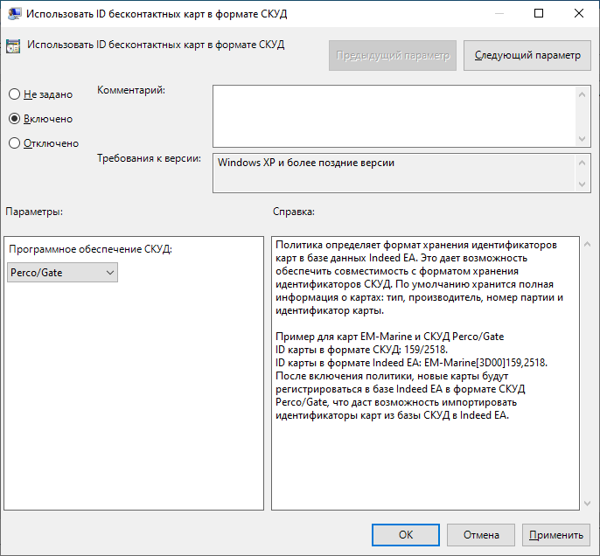Screen dimensions: 600x556
Task: Close the policy dialog window
Action: click(x=579, y=14)
